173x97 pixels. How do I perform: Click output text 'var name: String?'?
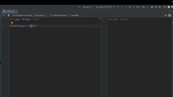tap(118, 19)
